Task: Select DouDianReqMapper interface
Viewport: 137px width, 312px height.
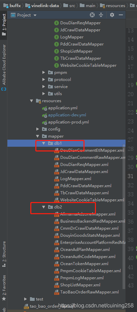Action: (80, 23)
